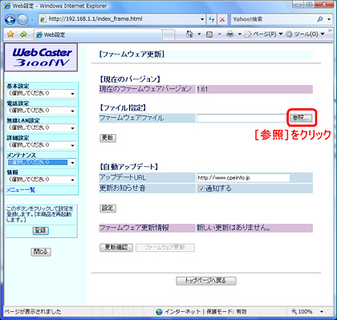Click the 更新 button
This screenshot has height=320, width=337.
pos(108,138)
